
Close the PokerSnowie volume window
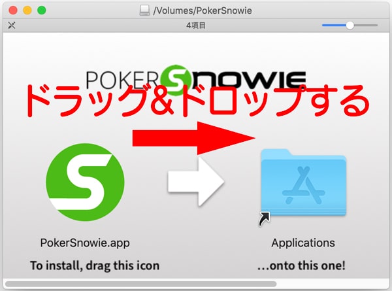tap(12, 10)
